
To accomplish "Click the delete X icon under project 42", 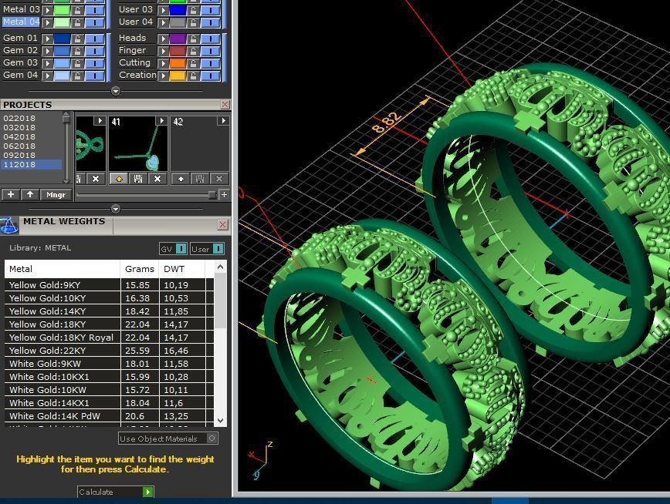I will 219,179.
